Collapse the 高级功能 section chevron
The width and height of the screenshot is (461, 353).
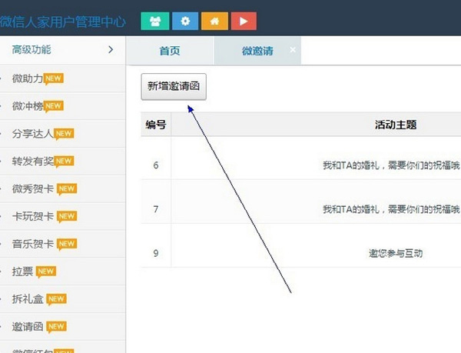click(111, 50)
